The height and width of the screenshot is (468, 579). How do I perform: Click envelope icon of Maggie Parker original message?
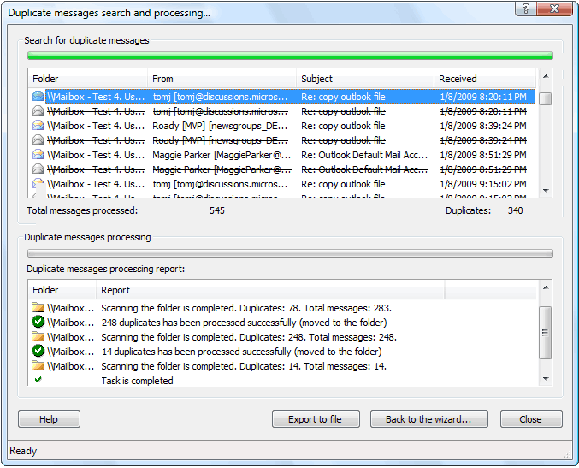tap(38, 154)
